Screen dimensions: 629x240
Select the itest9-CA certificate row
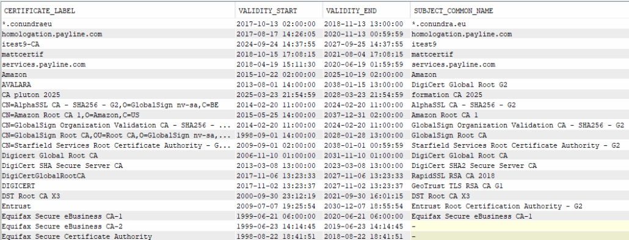tap(314, 44)
